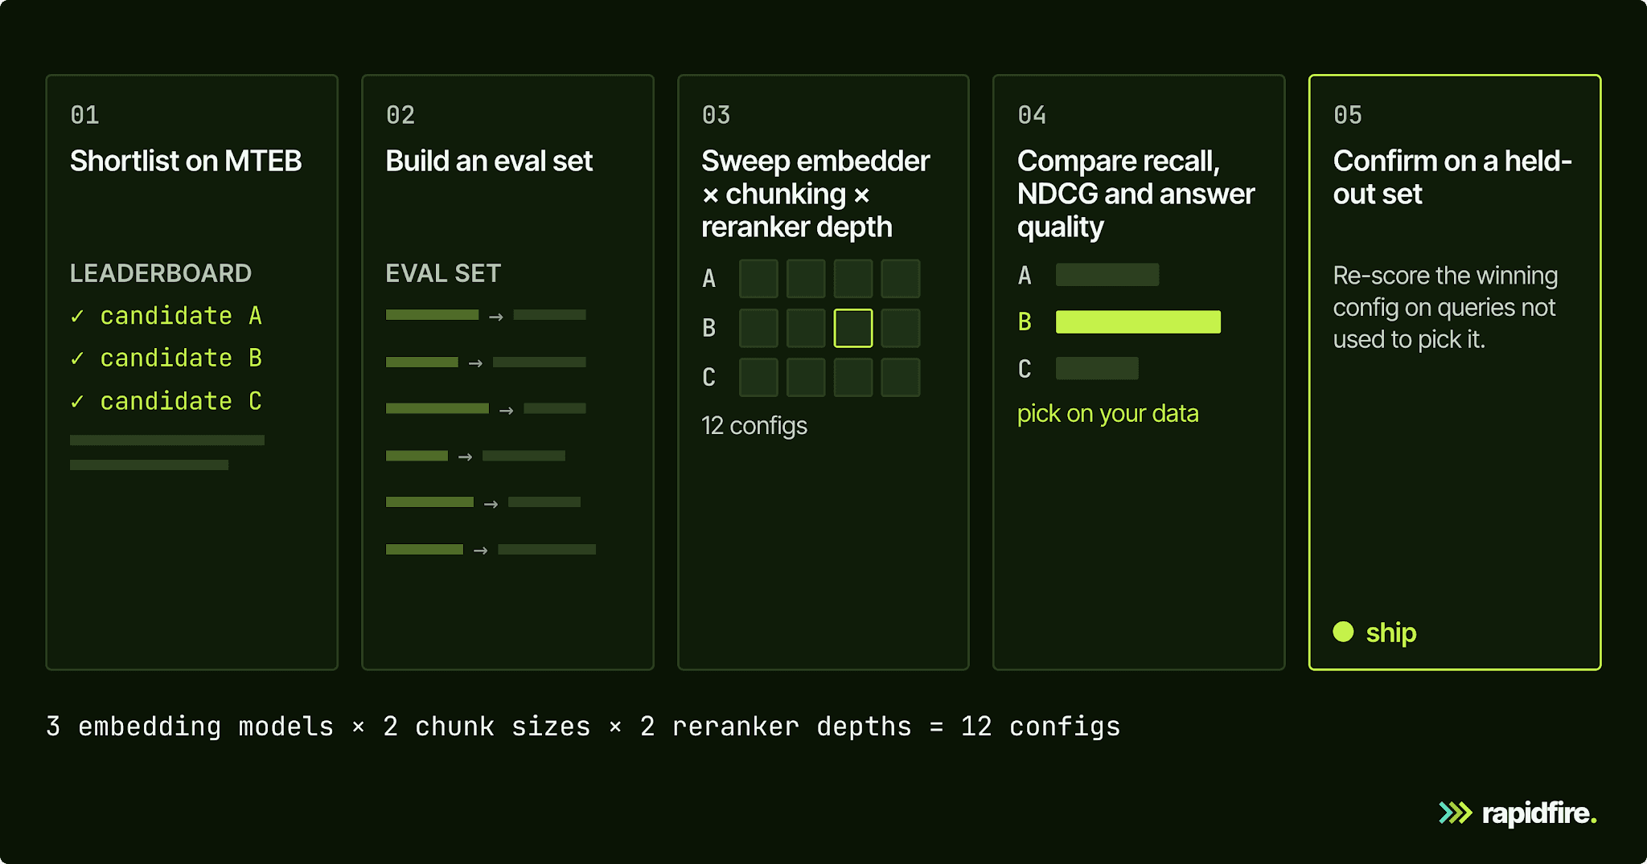This screenshot has width=1647, height=864.
Task: Click step number "03"
Action: (716, 115)
